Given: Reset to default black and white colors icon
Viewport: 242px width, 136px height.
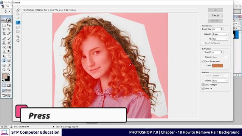Looking at the screenshot, I should click(x=3, y=80).
